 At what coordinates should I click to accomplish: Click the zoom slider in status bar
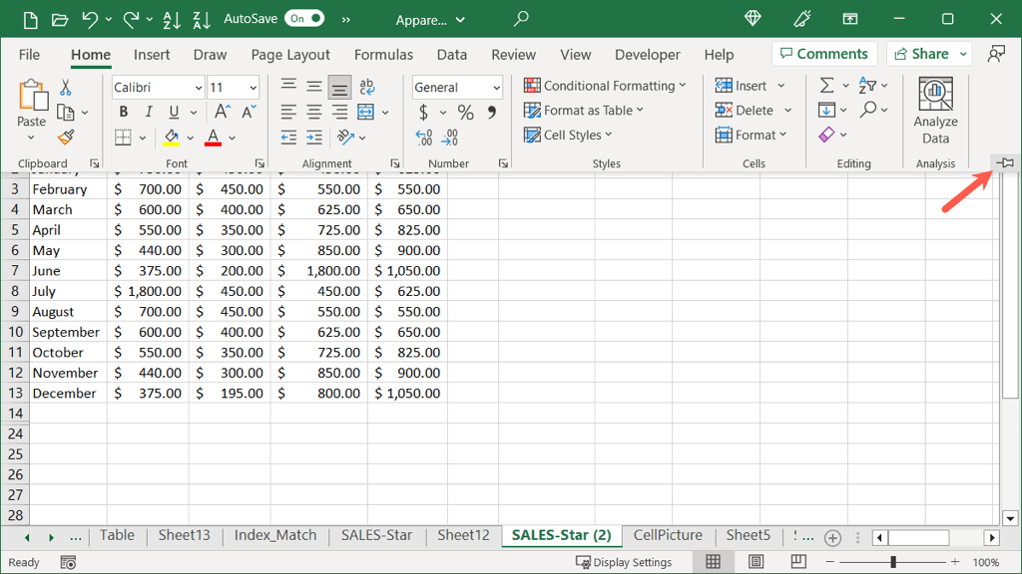(893, 562)
